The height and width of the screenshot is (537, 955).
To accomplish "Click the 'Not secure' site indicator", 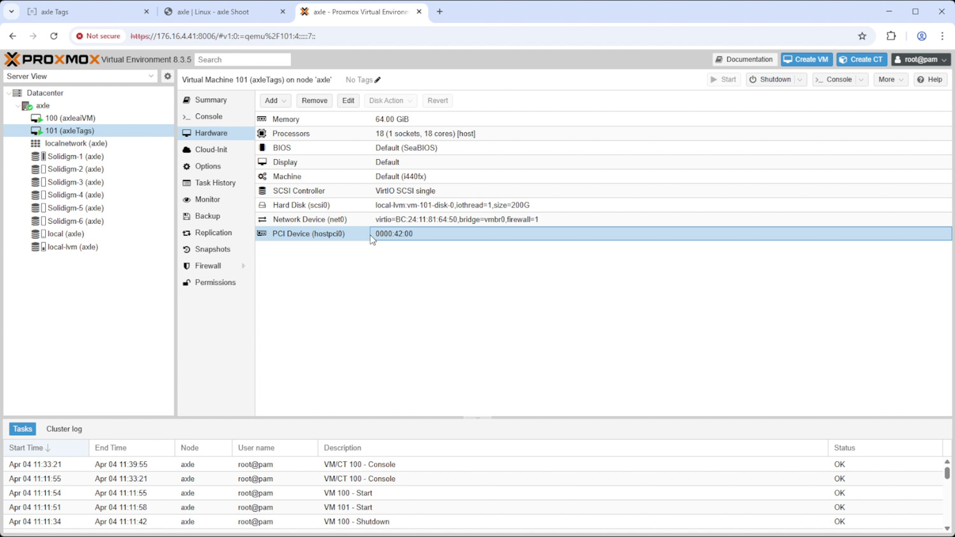I will click(x=97, y=36).
